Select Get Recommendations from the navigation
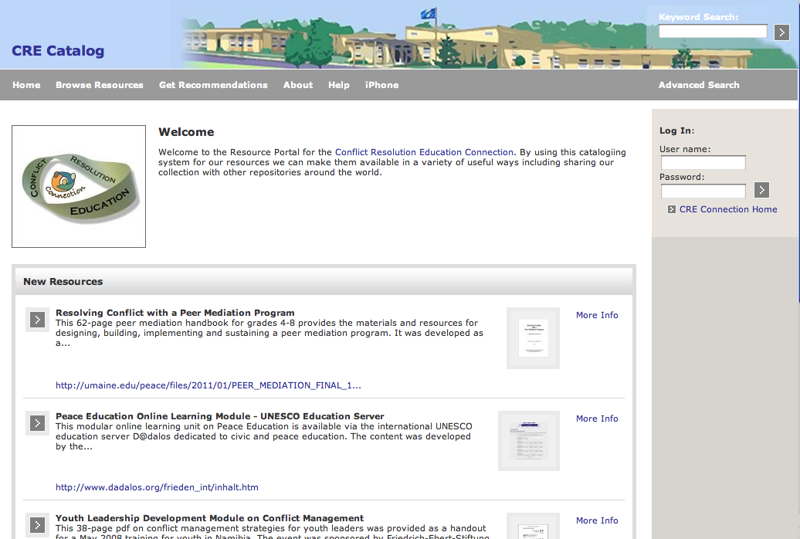 pyautogui.click(x=213, y=85)
